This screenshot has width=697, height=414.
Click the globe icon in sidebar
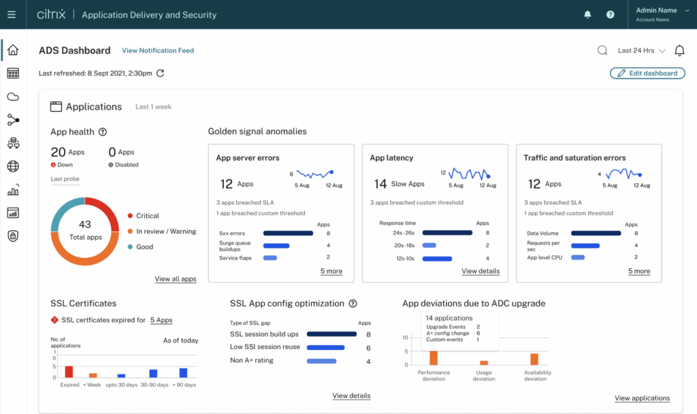pos(13,167)
